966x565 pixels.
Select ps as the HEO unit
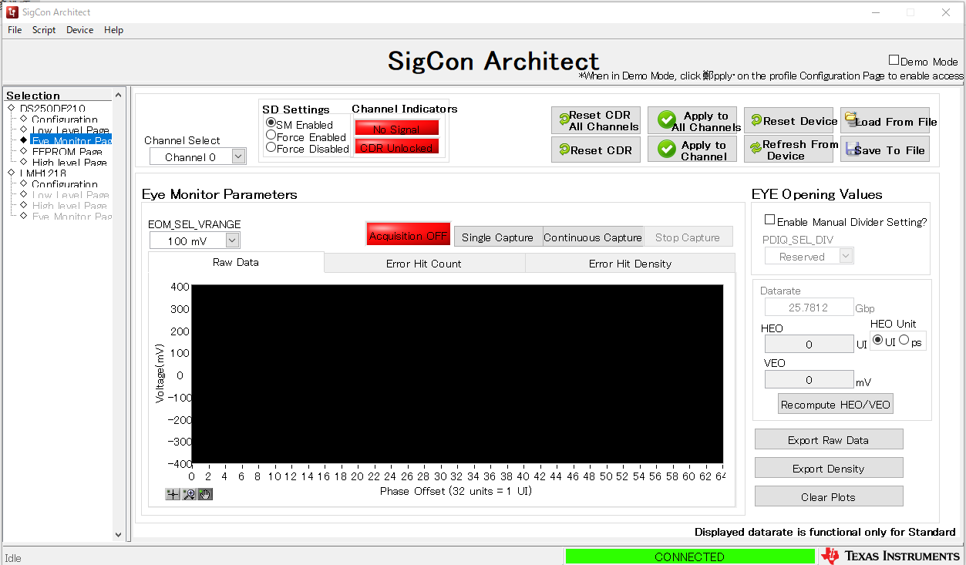click(x=904, y=341)
